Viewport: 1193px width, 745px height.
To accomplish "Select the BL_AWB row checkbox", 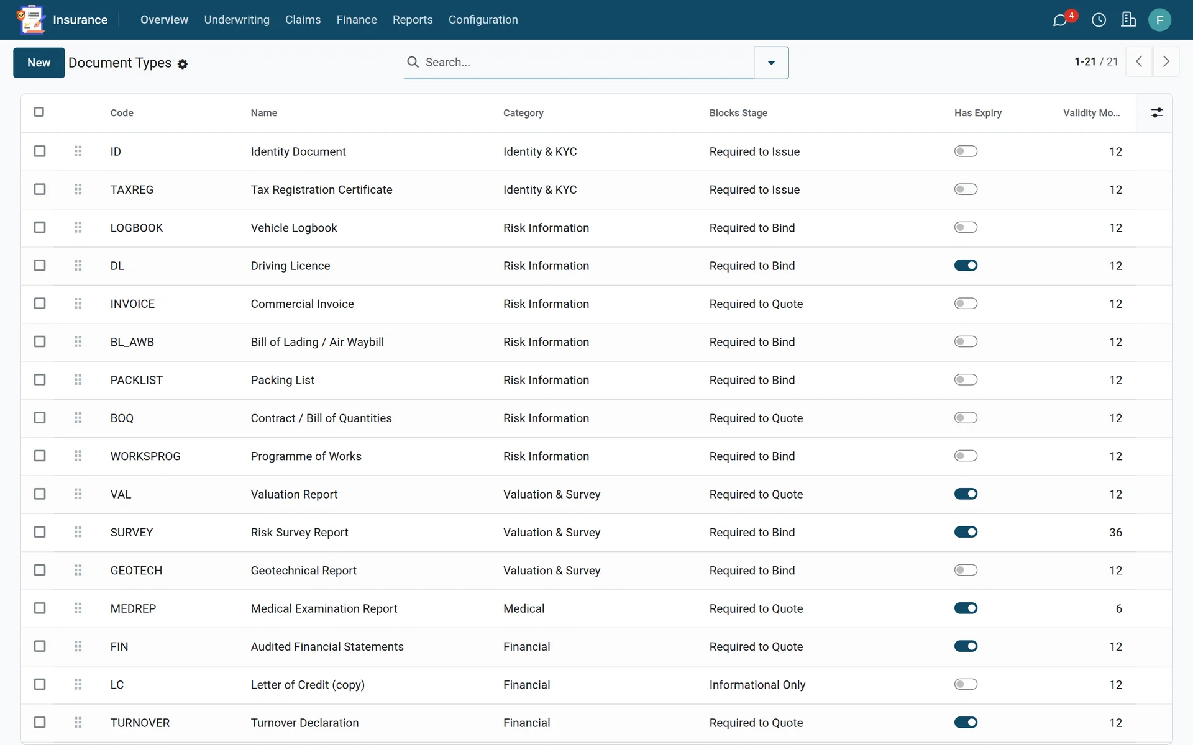I will click(x=40, y=341).
